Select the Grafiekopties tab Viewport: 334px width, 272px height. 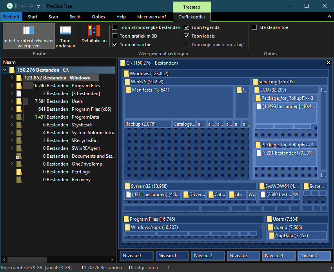(x=192, y=17)
